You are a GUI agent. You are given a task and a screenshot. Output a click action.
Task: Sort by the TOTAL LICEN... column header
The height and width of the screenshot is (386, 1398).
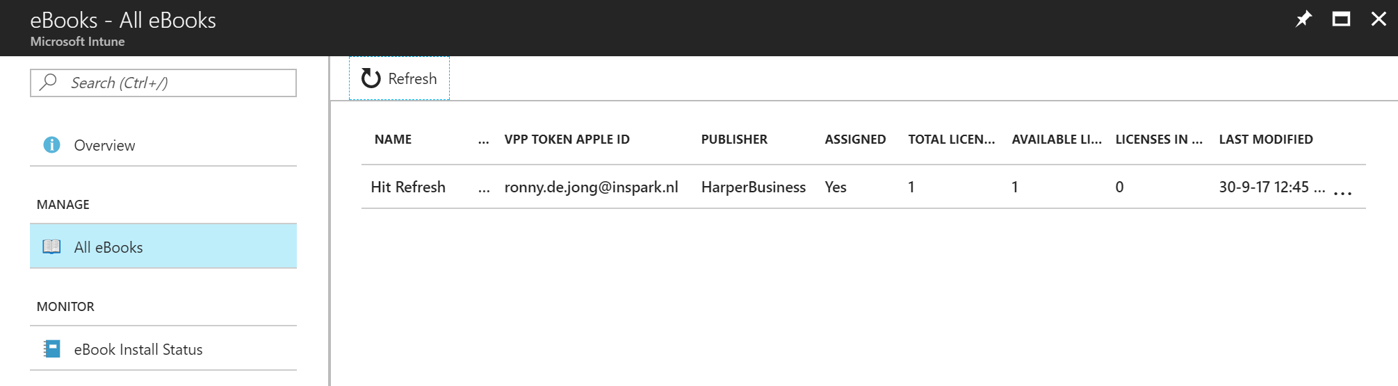click(x=951, y=140)
